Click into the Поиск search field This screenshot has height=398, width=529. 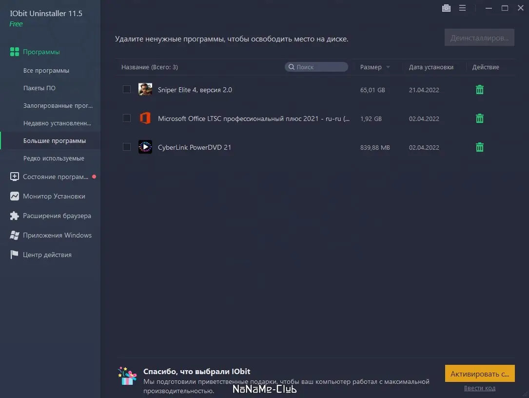[316, 67]
